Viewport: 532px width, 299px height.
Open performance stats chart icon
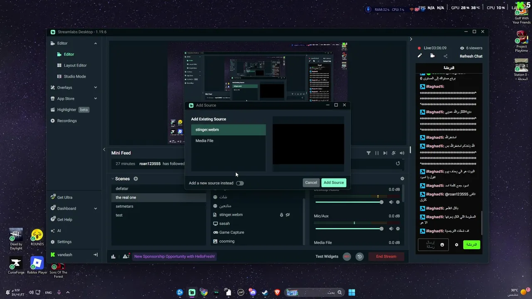(113, 257)
